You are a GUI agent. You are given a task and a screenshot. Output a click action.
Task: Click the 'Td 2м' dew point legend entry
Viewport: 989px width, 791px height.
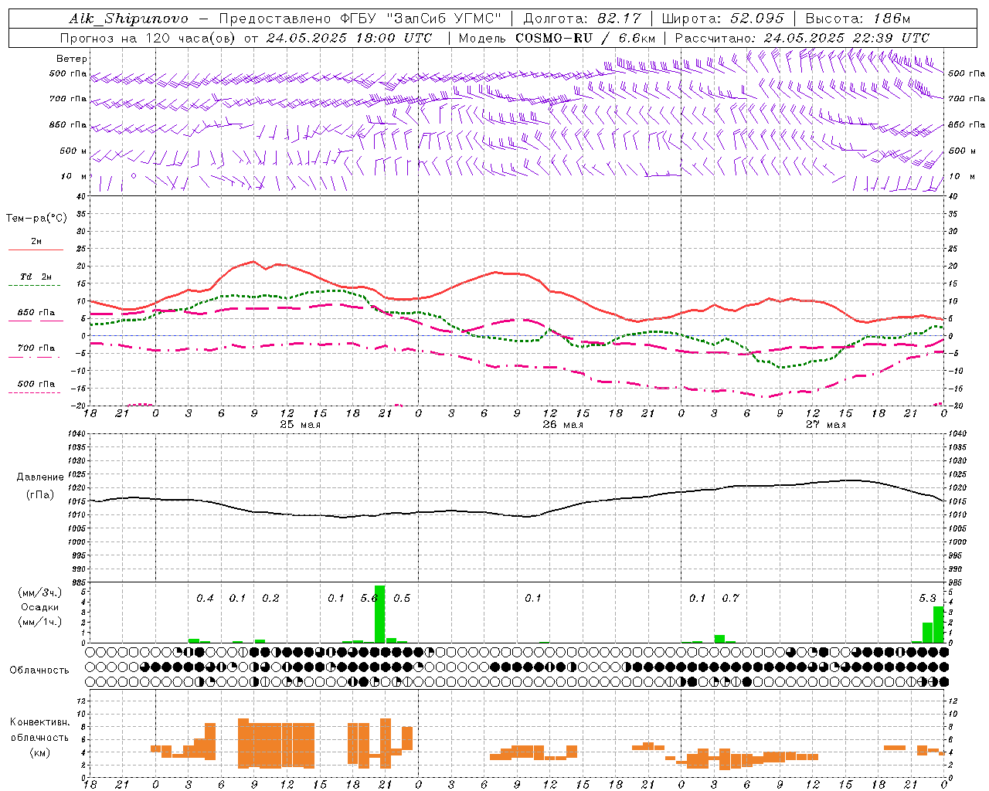[36, 277]
